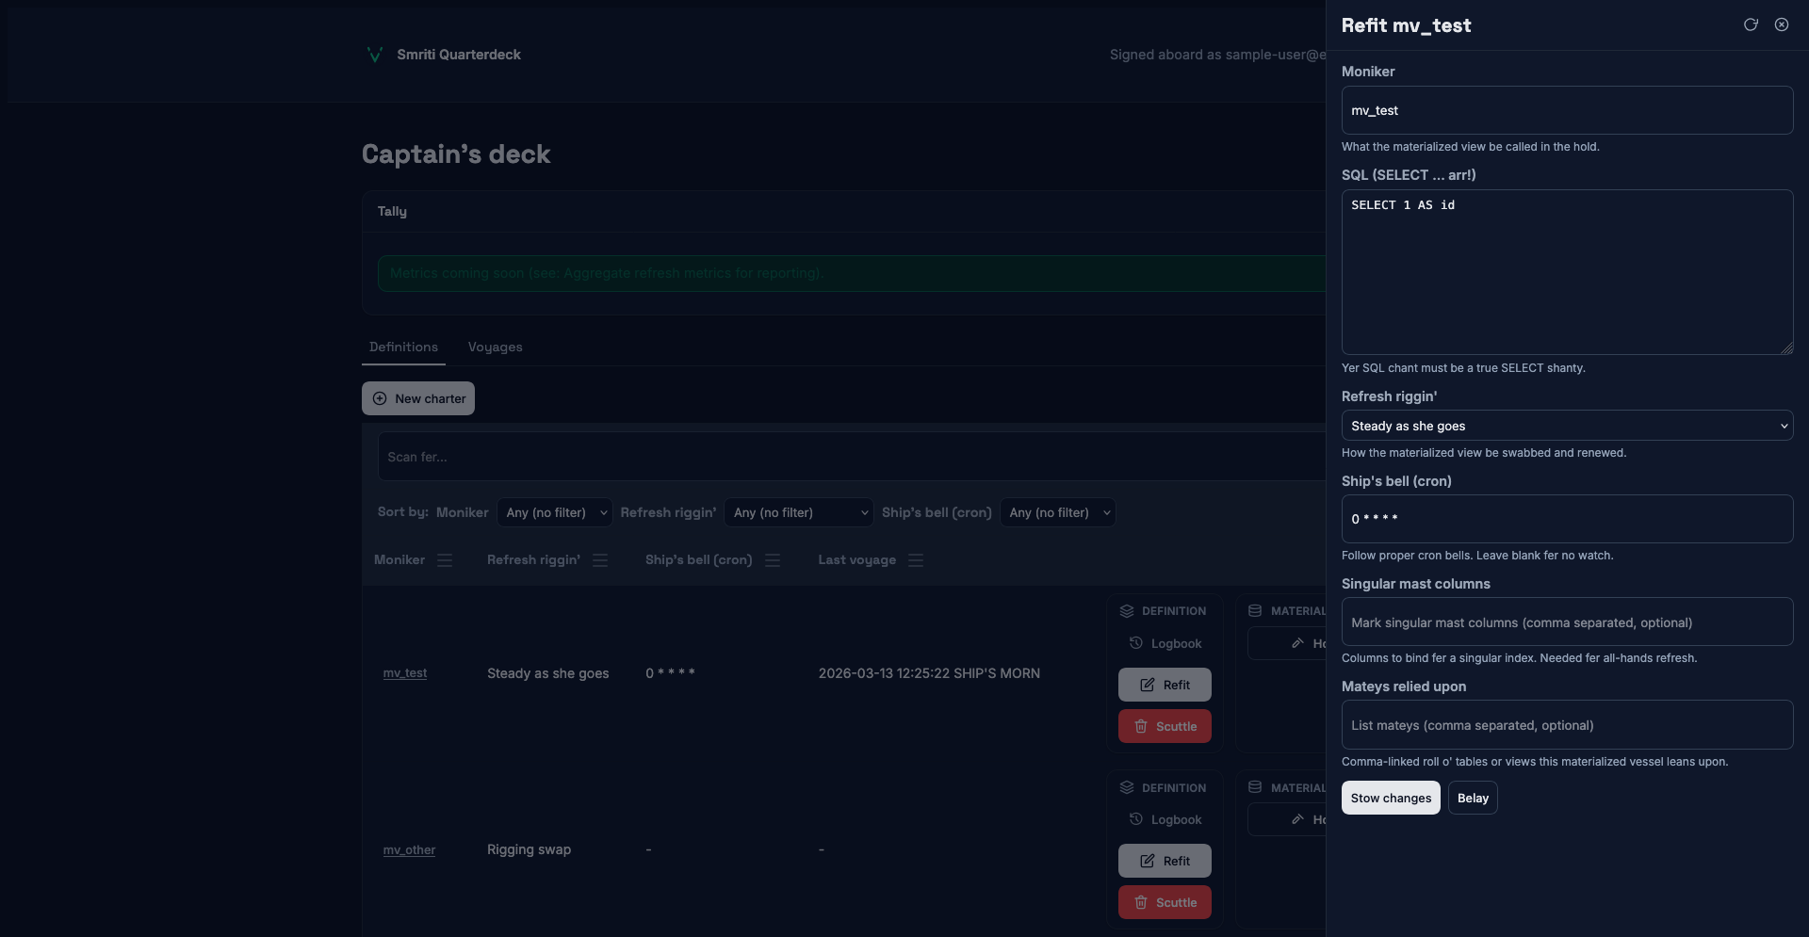This screenshot has width=1809, height=937.
Task: Open the mv_other link
Action: (409, 850)
